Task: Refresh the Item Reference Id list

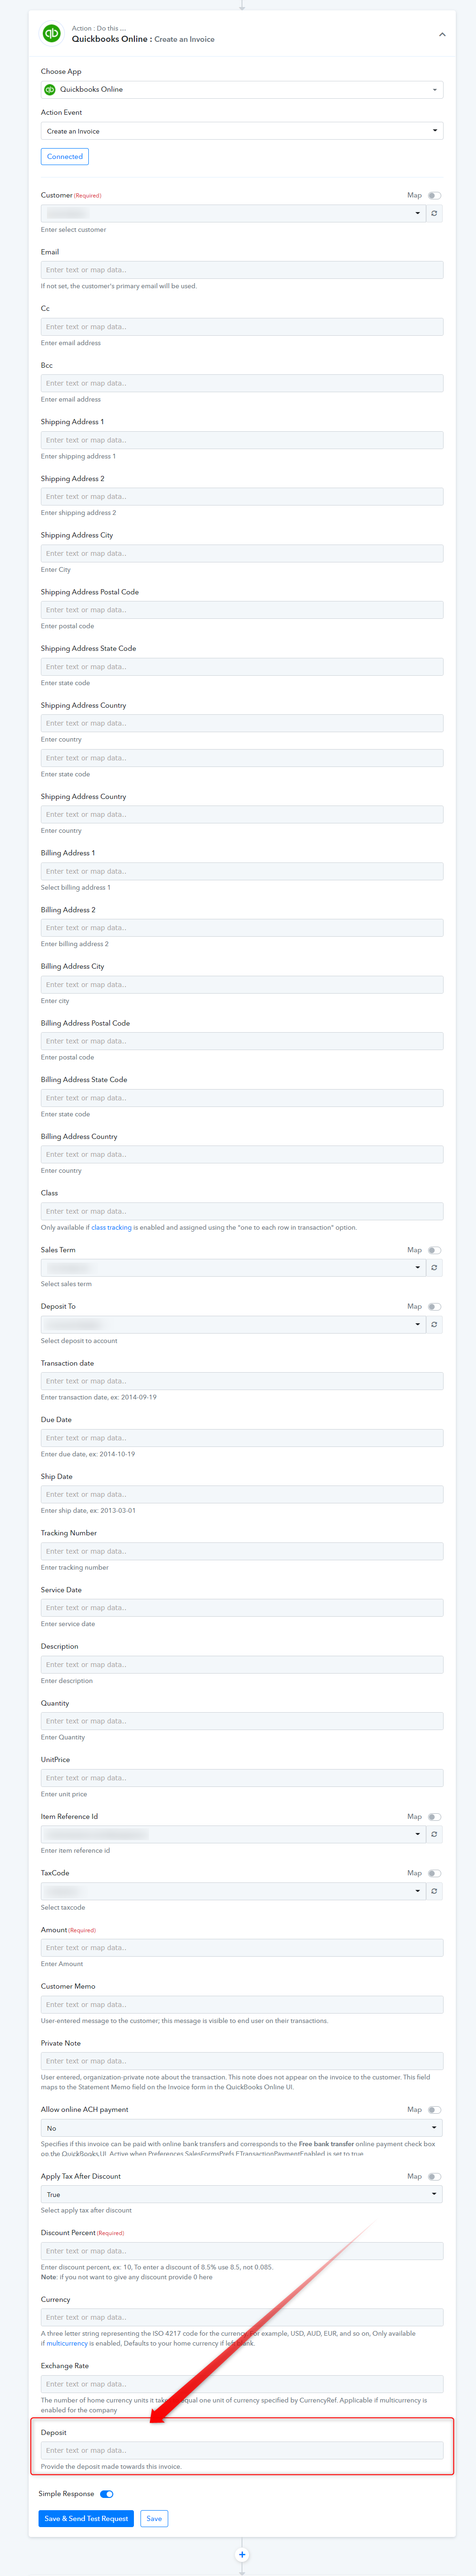Action: click(434, 1835)
